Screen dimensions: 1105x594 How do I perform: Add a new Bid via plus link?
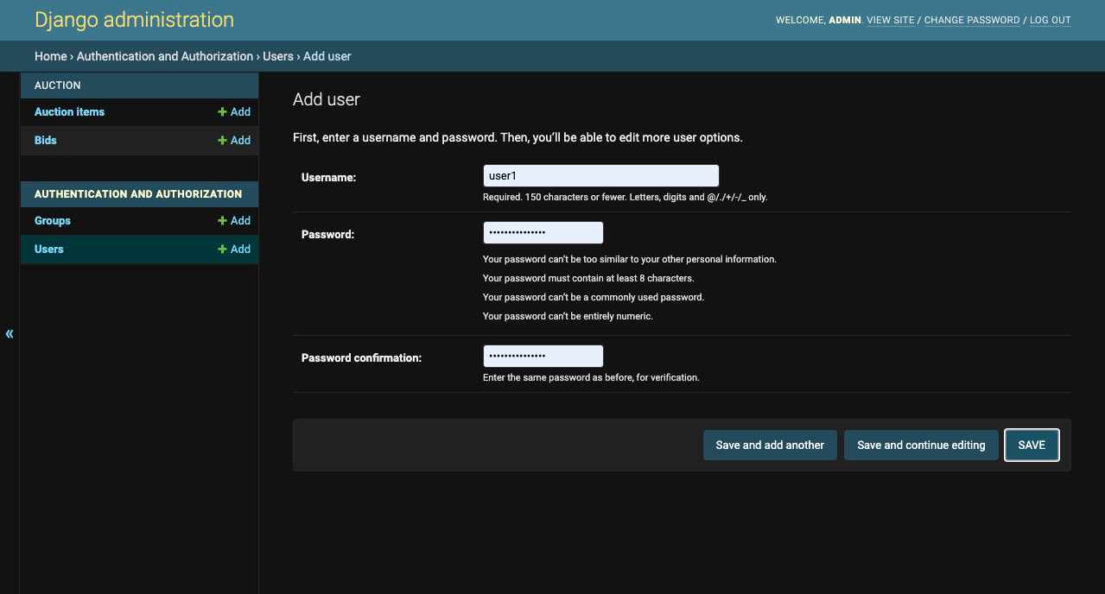(234, 140)
